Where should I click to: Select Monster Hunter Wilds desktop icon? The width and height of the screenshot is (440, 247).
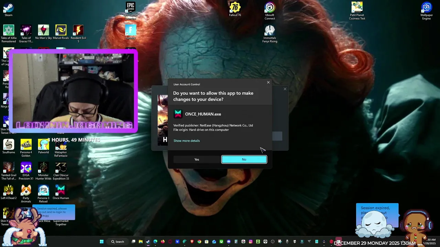tap(43, 171)
